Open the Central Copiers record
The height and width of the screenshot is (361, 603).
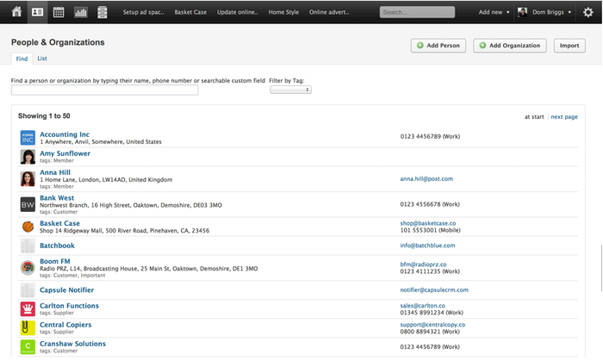coord(65,325)
